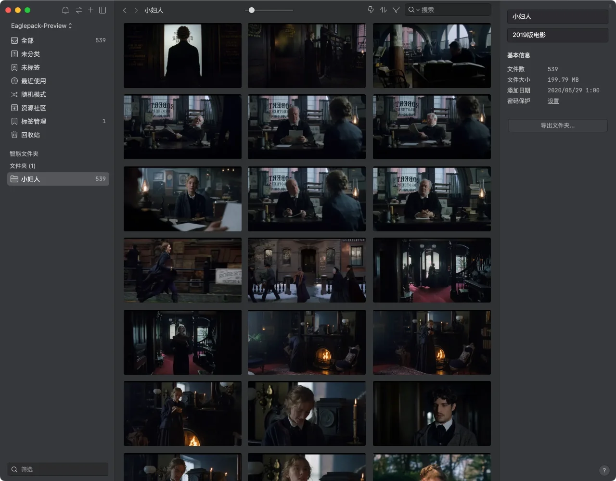Click the 导出文件夹... button
Viewport: 616px width, 481px height.
[x=558, y=126]
